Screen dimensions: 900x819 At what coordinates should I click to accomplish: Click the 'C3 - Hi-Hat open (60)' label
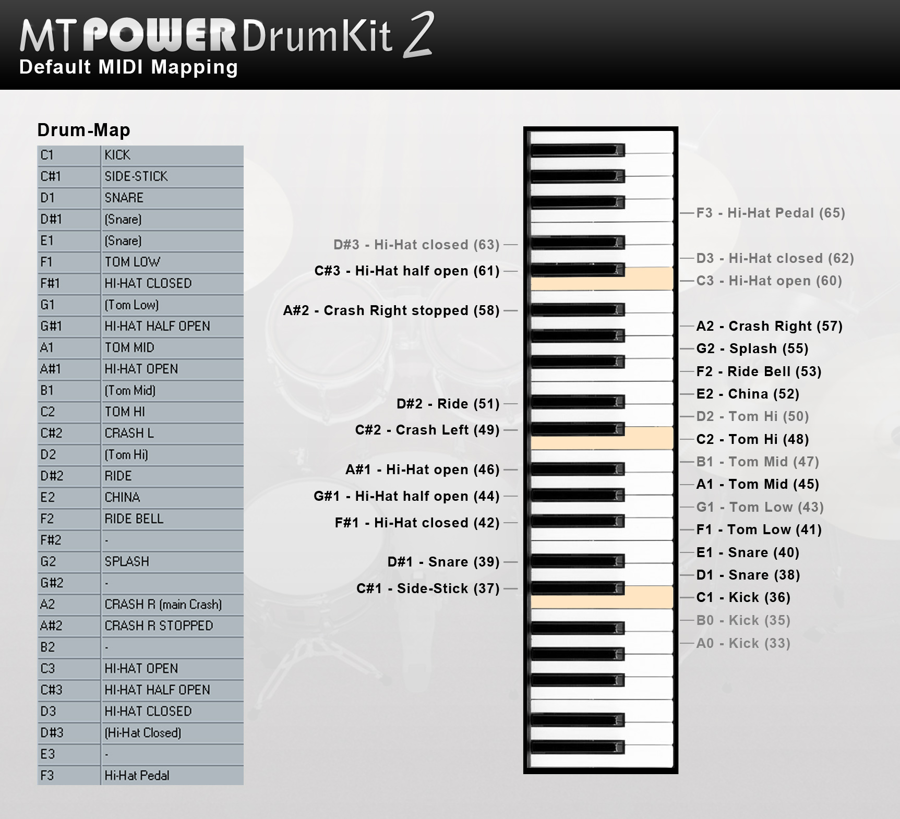pyautogui.click(x=769, y=281)
